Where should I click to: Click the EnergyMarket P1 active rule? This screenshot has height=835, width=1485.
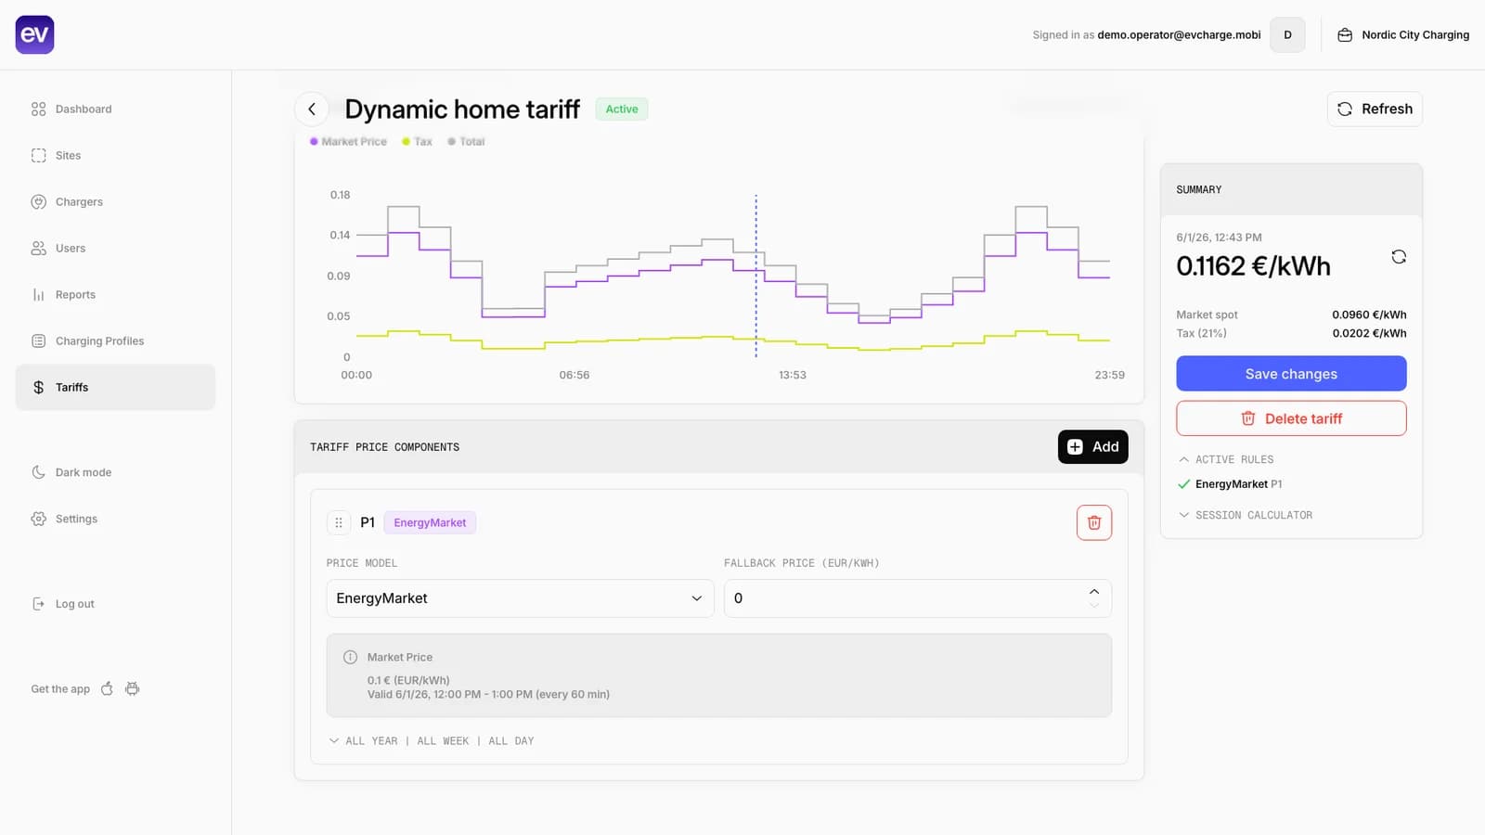[x=1231, y=484]
